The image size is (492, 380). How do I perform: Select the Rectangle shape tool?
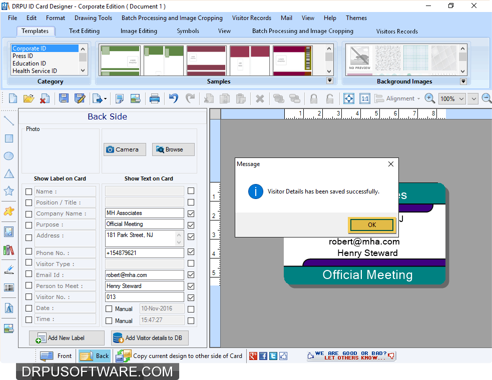[9, 138]
